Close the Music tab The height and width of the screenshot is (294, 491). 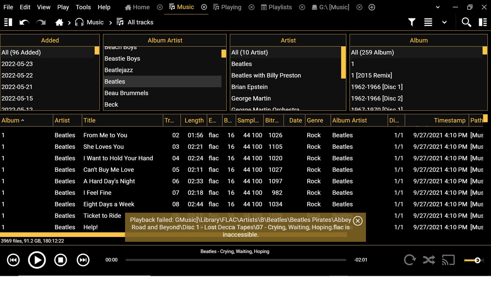pos(204,7)
